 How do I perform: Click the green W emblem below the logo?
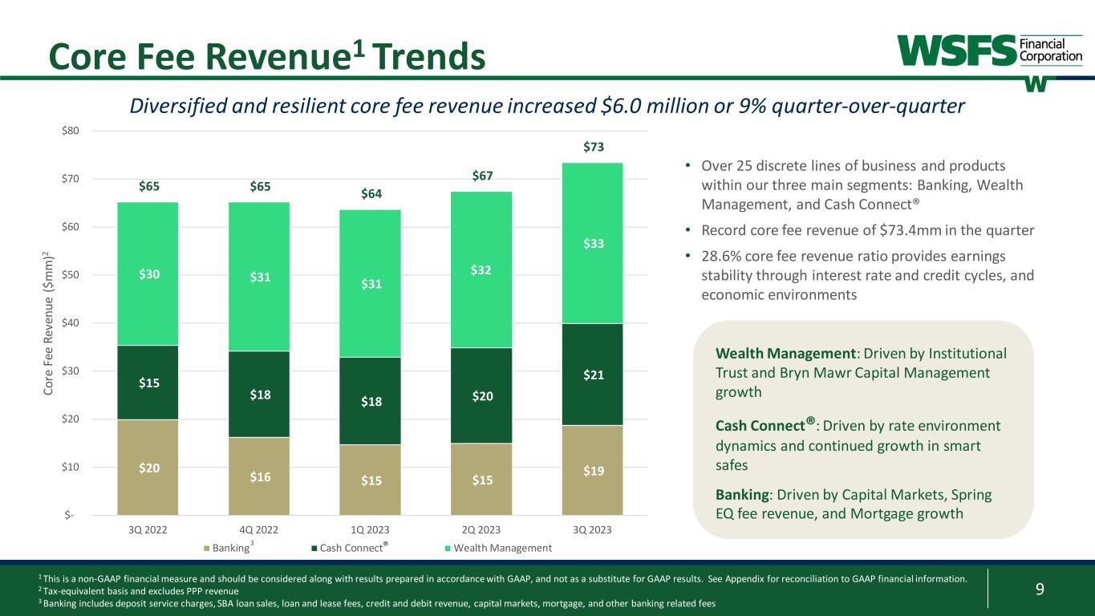[1036, 85]
